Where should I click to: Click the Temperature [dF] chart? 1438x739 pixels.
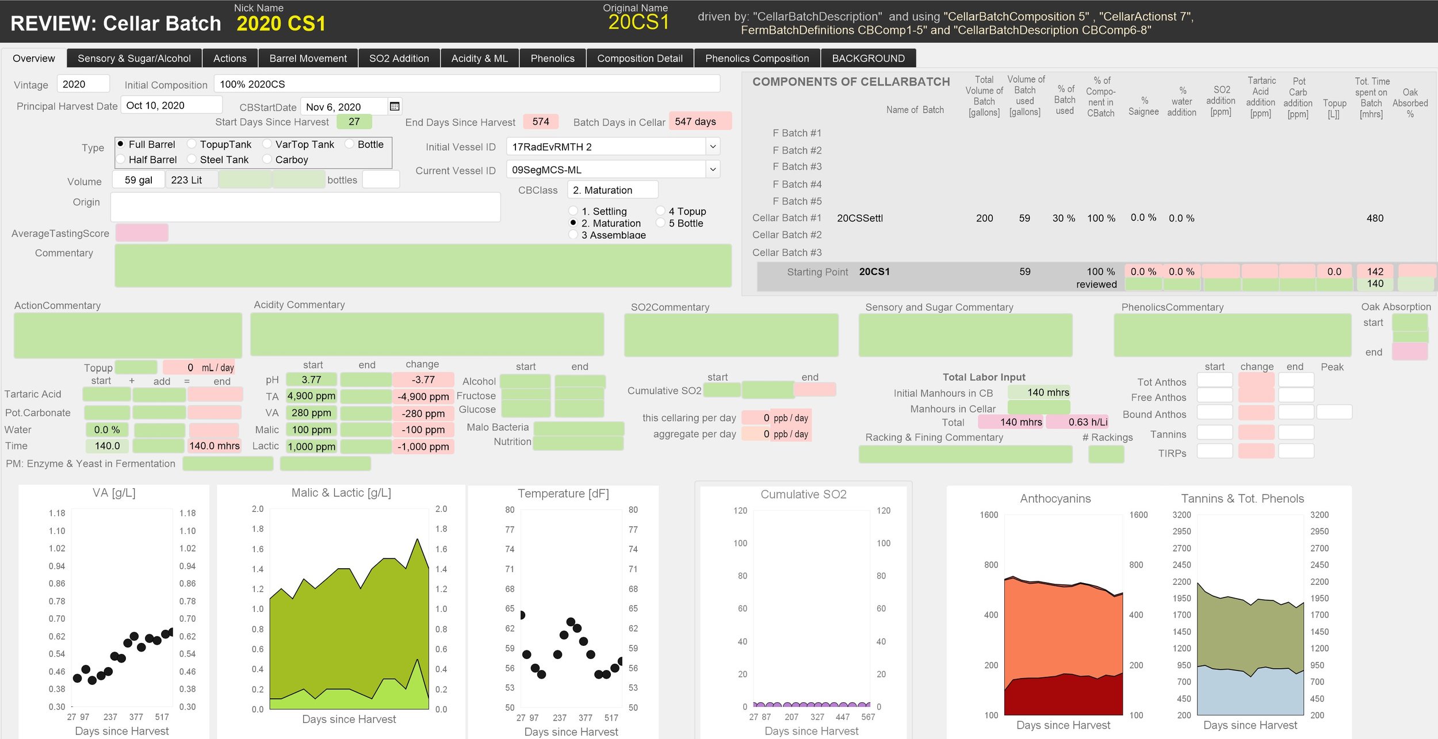563,611
